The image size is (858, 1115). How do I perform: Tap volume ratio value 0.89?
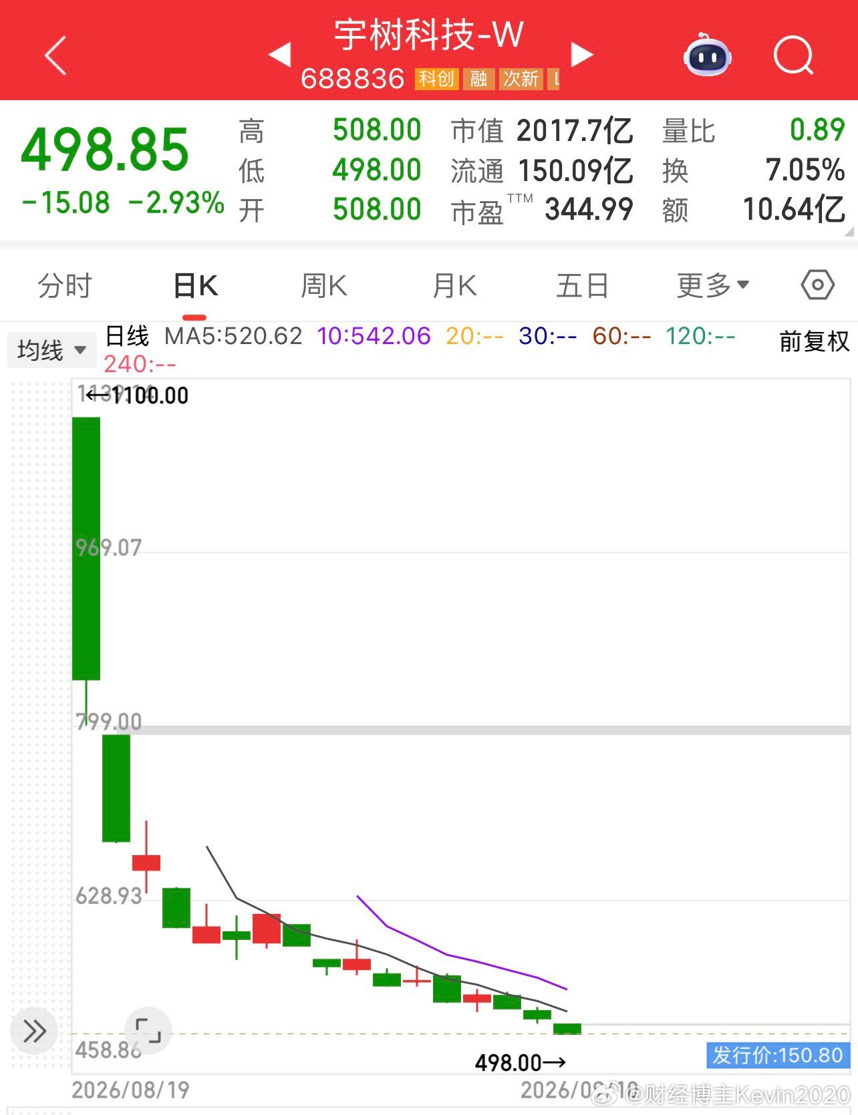[x=817, y=130]
